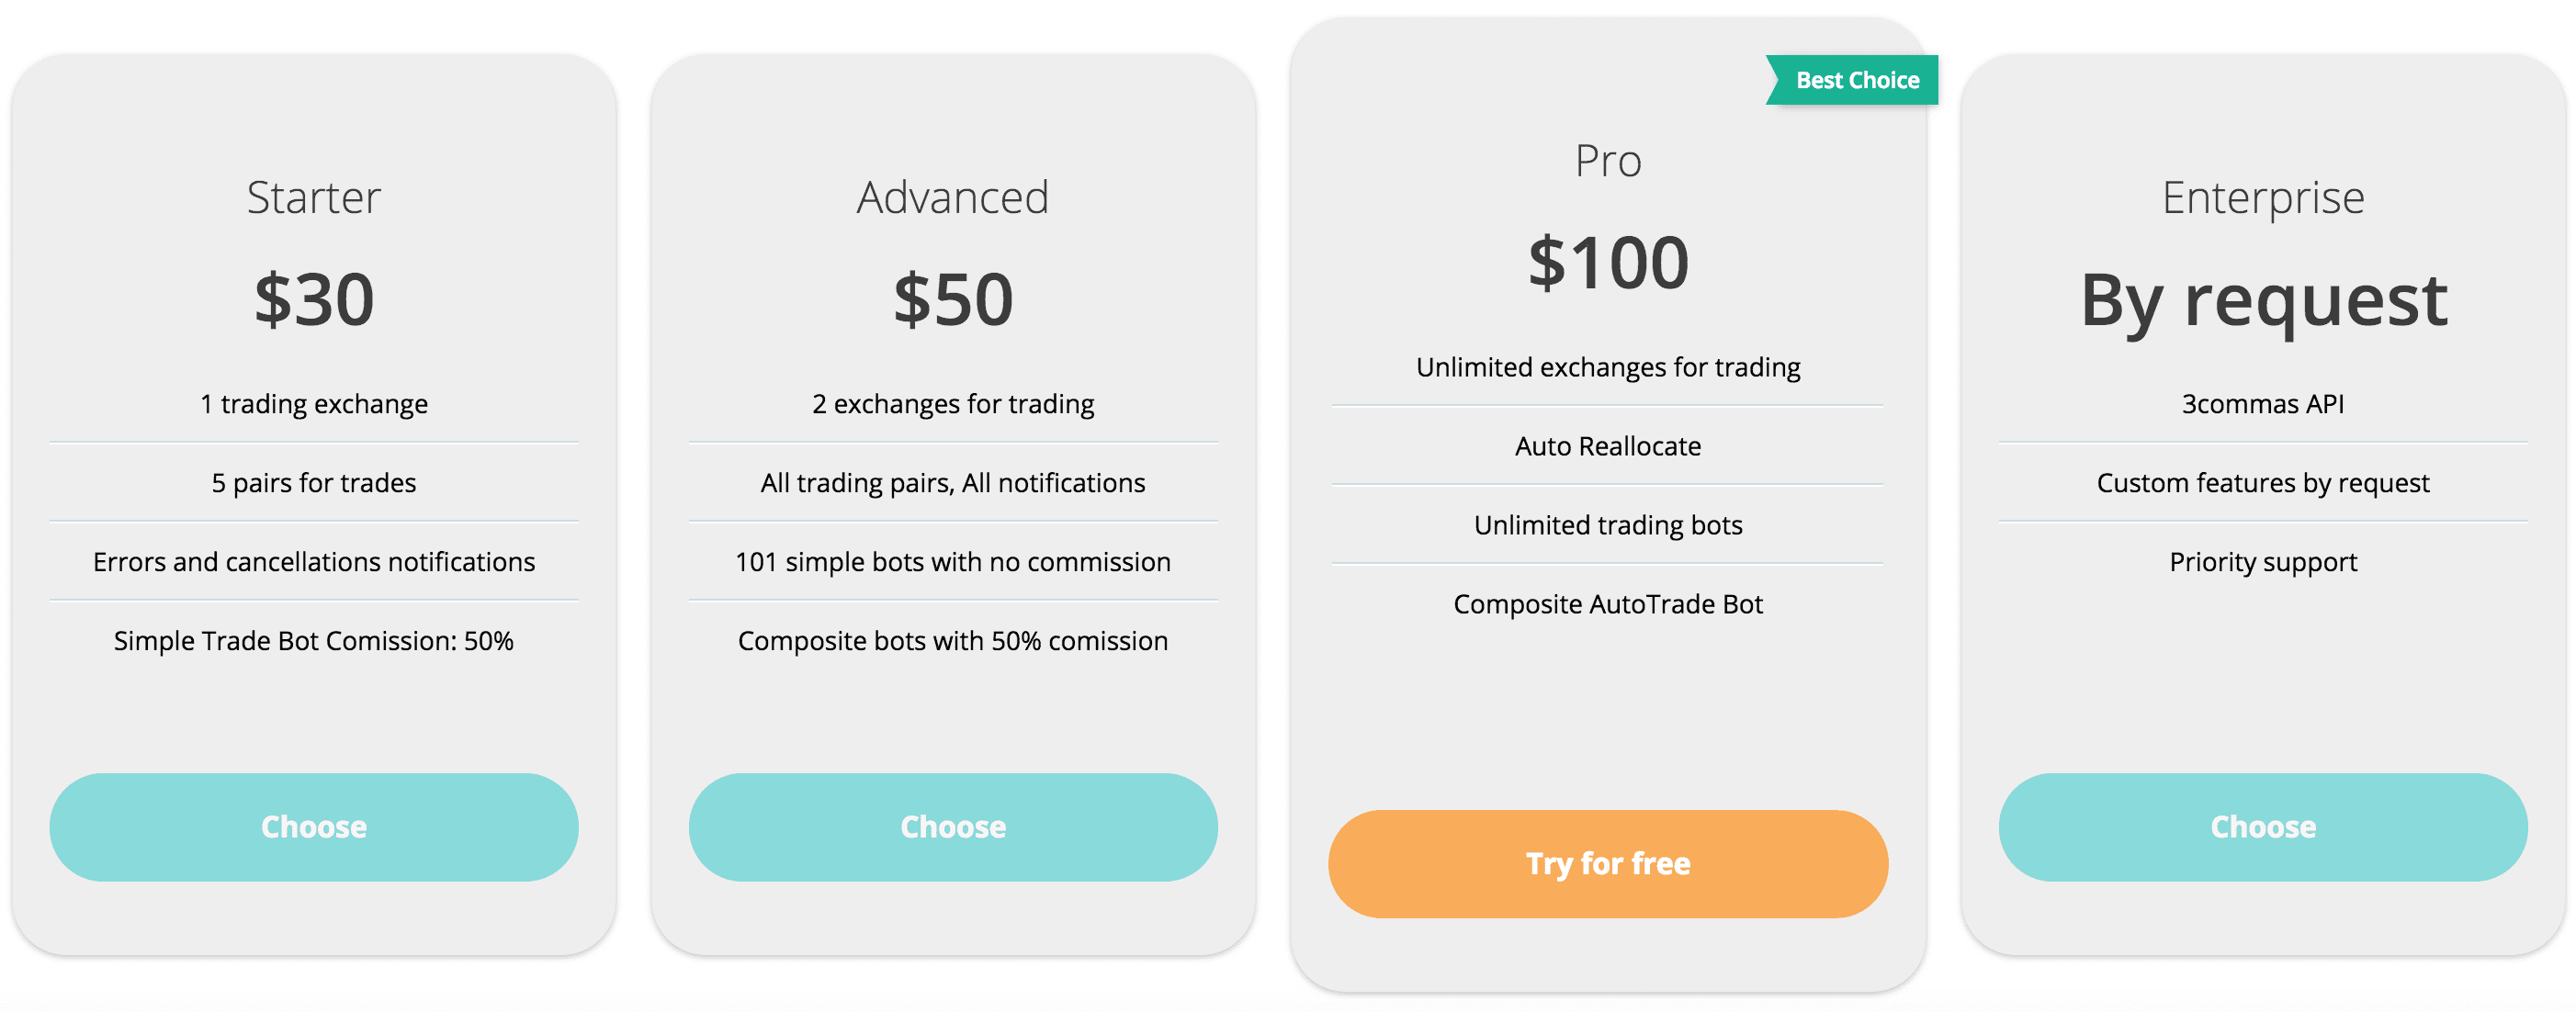This screenshot has width=2576, height=1012.
Task: Choose the Advanced plan
Action: pos(953,826)
